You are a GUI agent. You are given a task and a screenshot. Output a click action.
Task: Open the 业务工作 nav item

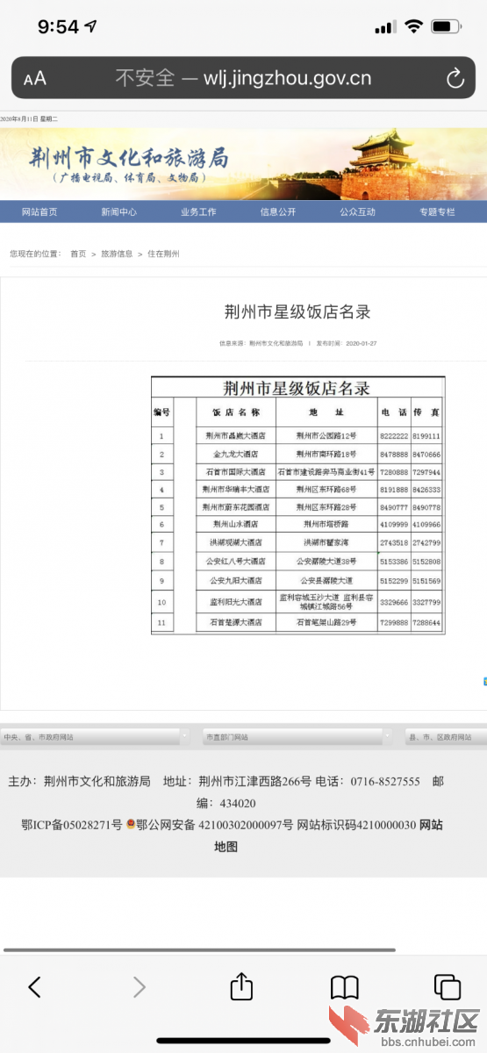198,211
